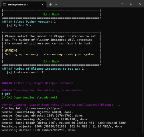Maximize the terminal window
Viewport: 144px width, 137px height.
[x=131, y=4]
